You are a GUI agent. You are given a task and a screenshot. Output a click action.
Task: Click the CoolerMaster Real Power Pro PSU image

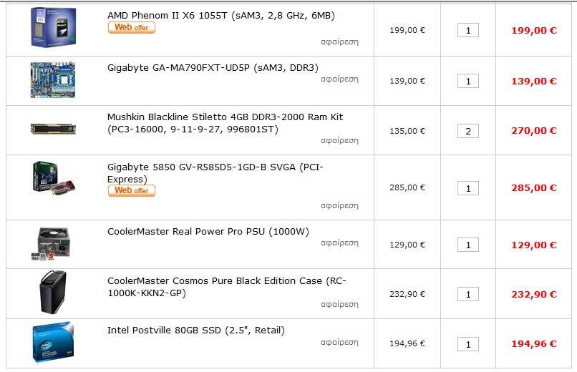(x=52, y=243)
